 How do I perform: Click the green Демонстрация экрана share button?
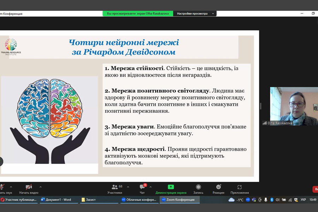[x=171, y=189]
